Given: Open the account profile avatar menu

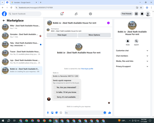Looking at the screenshot, I should 148,14.
